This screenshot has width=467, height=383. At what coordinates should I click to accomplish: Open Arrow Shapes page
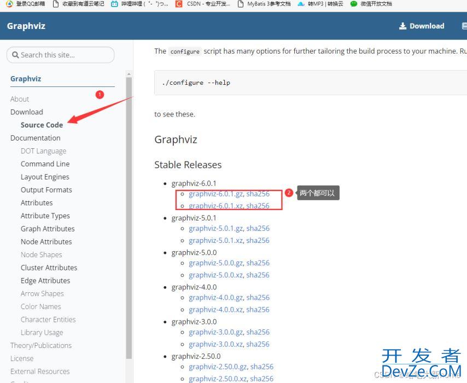42,294
